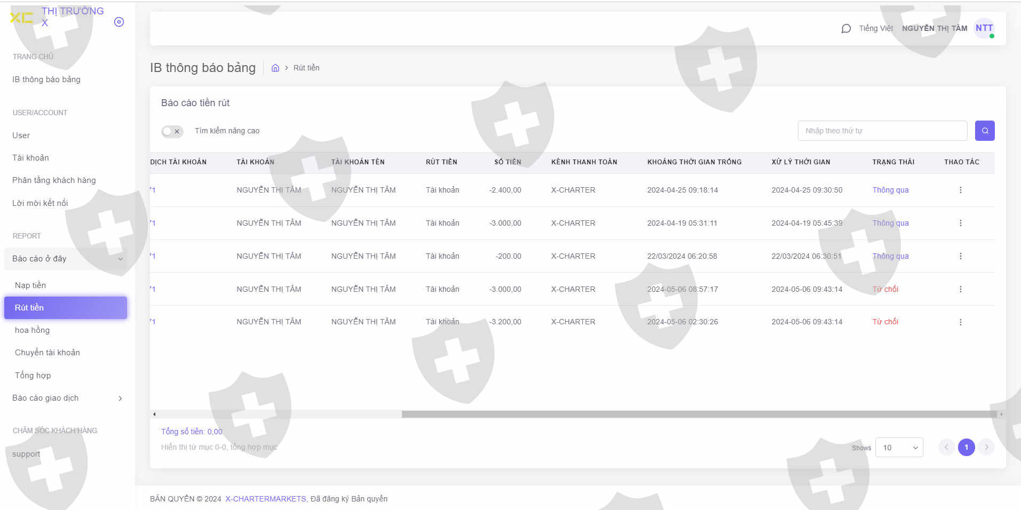Go to next page arrow in pagination
The image size is (1021, 510).
point(986,448)
